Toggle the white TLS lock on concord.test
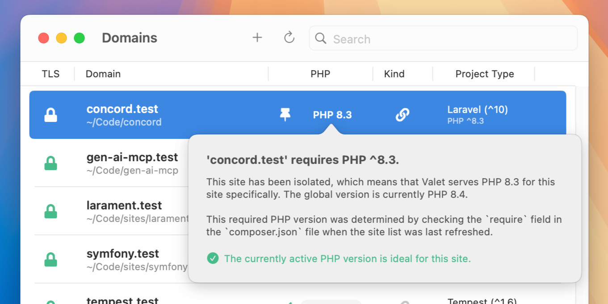Screen dimensions: 608x304 pos(50,115)
